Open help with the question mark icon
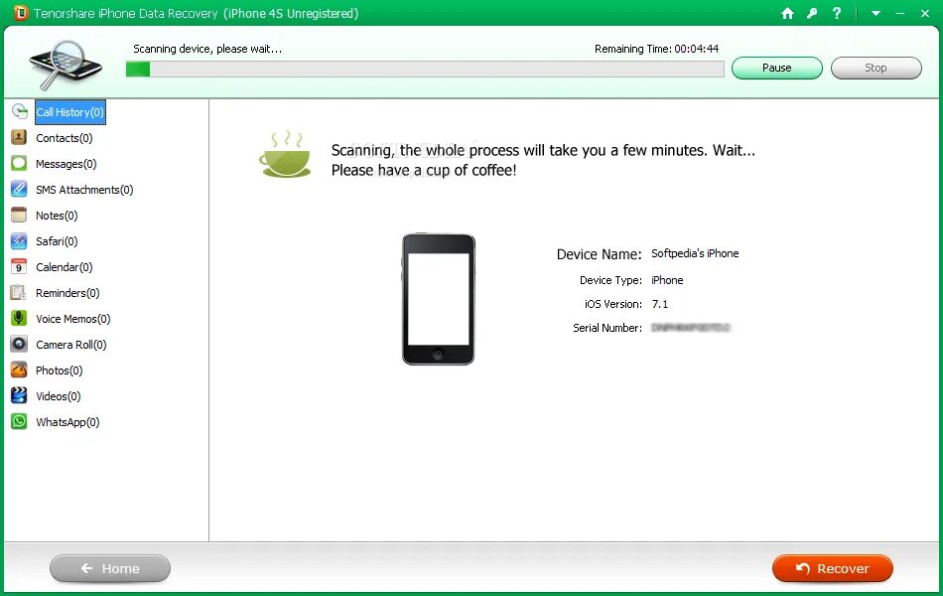Screen dimensions: 943x596 point(837,13)
